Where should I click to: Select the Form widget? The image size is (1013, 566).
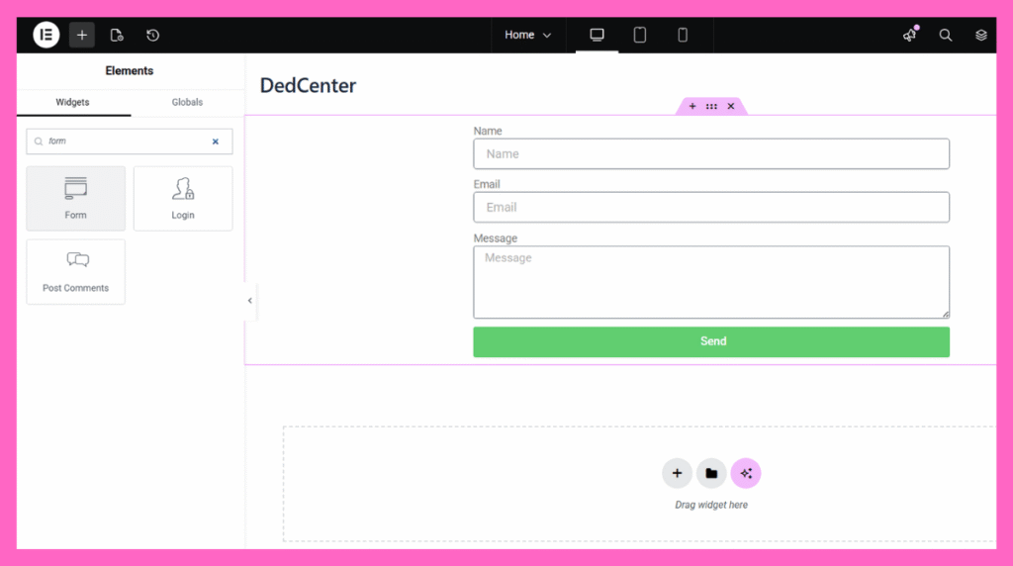76,199
